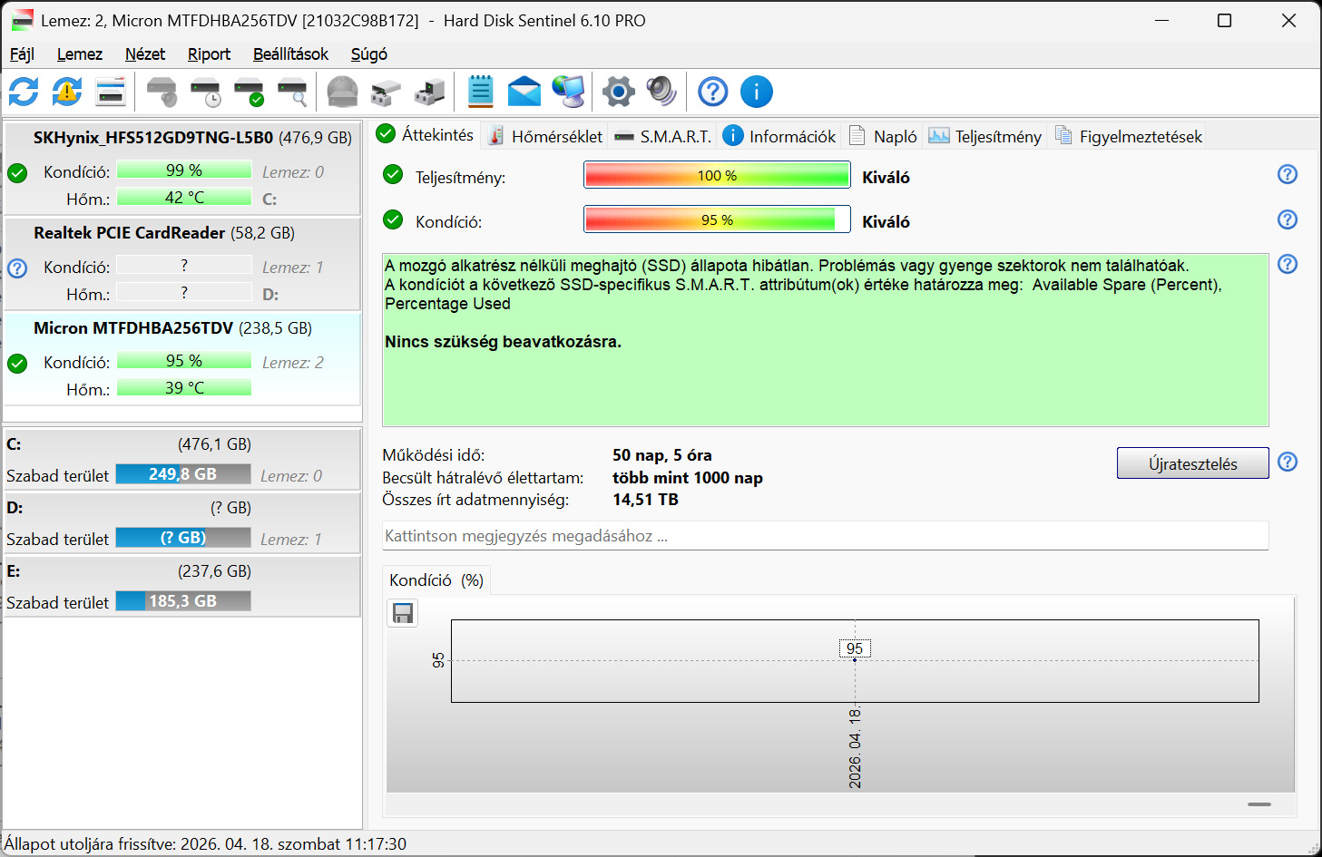Viewport: 1322px width, 857px height.
Task: Switch to the Teljesítmény tab
Action: 985,136
